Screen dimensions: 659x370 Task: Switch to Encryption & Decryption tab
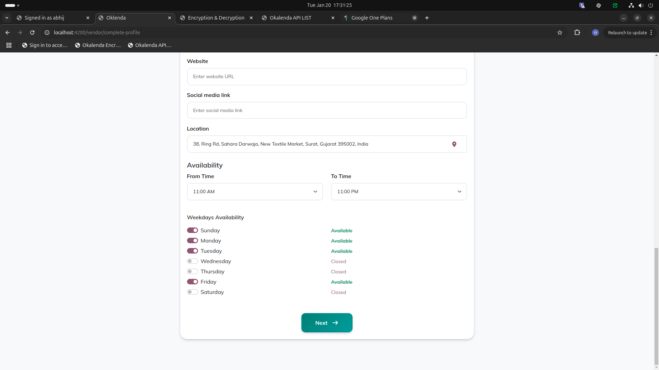[x=216, y=18]
